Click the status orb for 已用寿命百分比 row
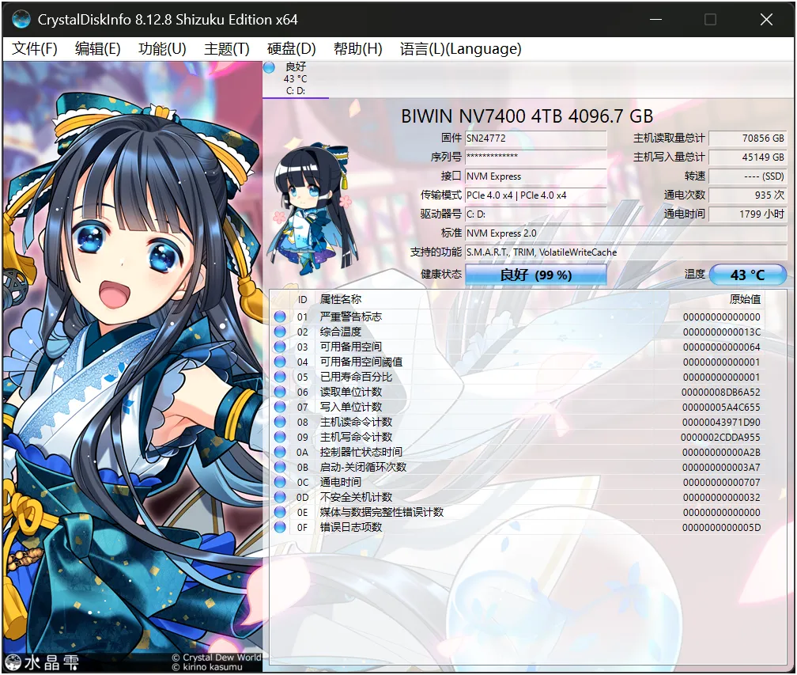This screenshot has width=797, height=675. coord(280,377)
